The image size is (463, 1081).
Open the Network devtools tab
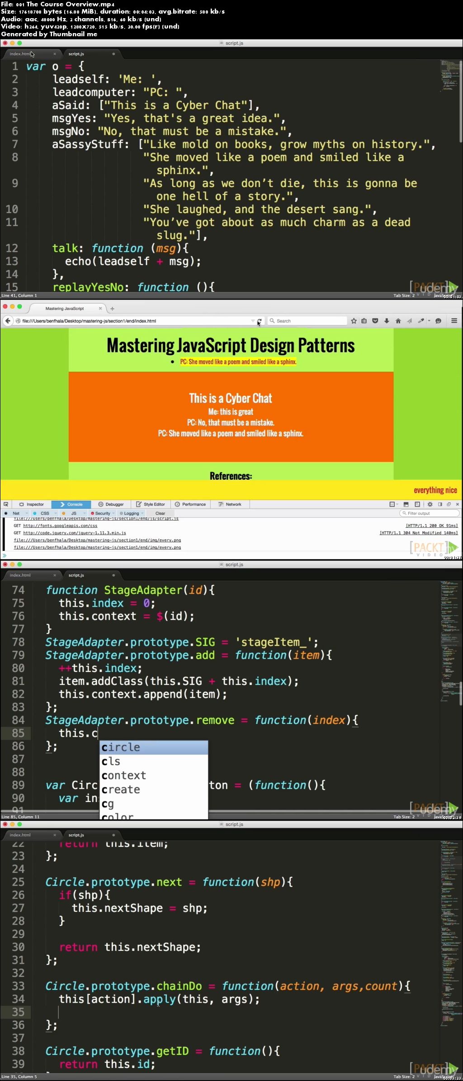click(230, 504)
